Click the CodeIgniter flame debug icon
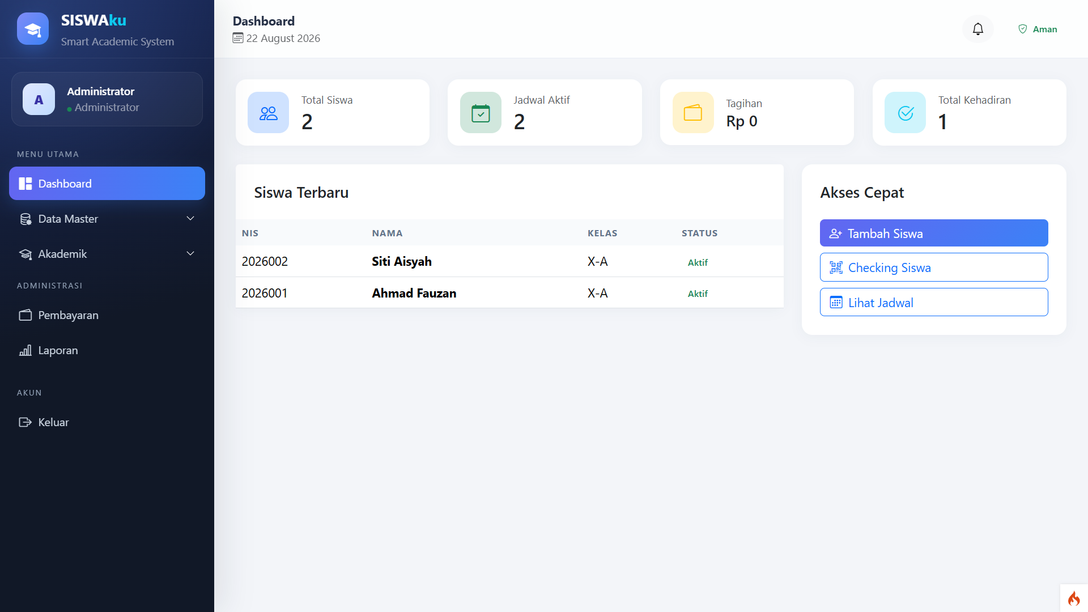This screenshot has width=1088, height=612. [1074, 598]
